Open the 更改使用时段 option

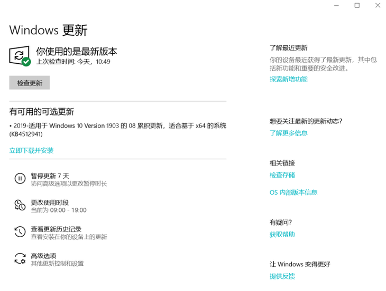click(50, 206)
